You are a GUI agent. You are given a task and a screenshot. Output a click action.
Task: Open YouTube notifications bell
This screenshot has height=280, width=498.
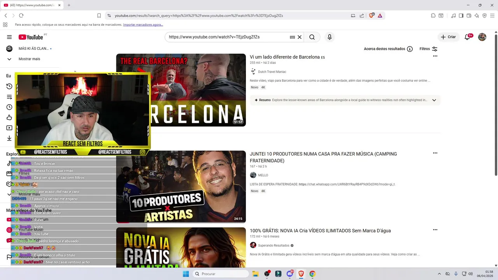468,37
